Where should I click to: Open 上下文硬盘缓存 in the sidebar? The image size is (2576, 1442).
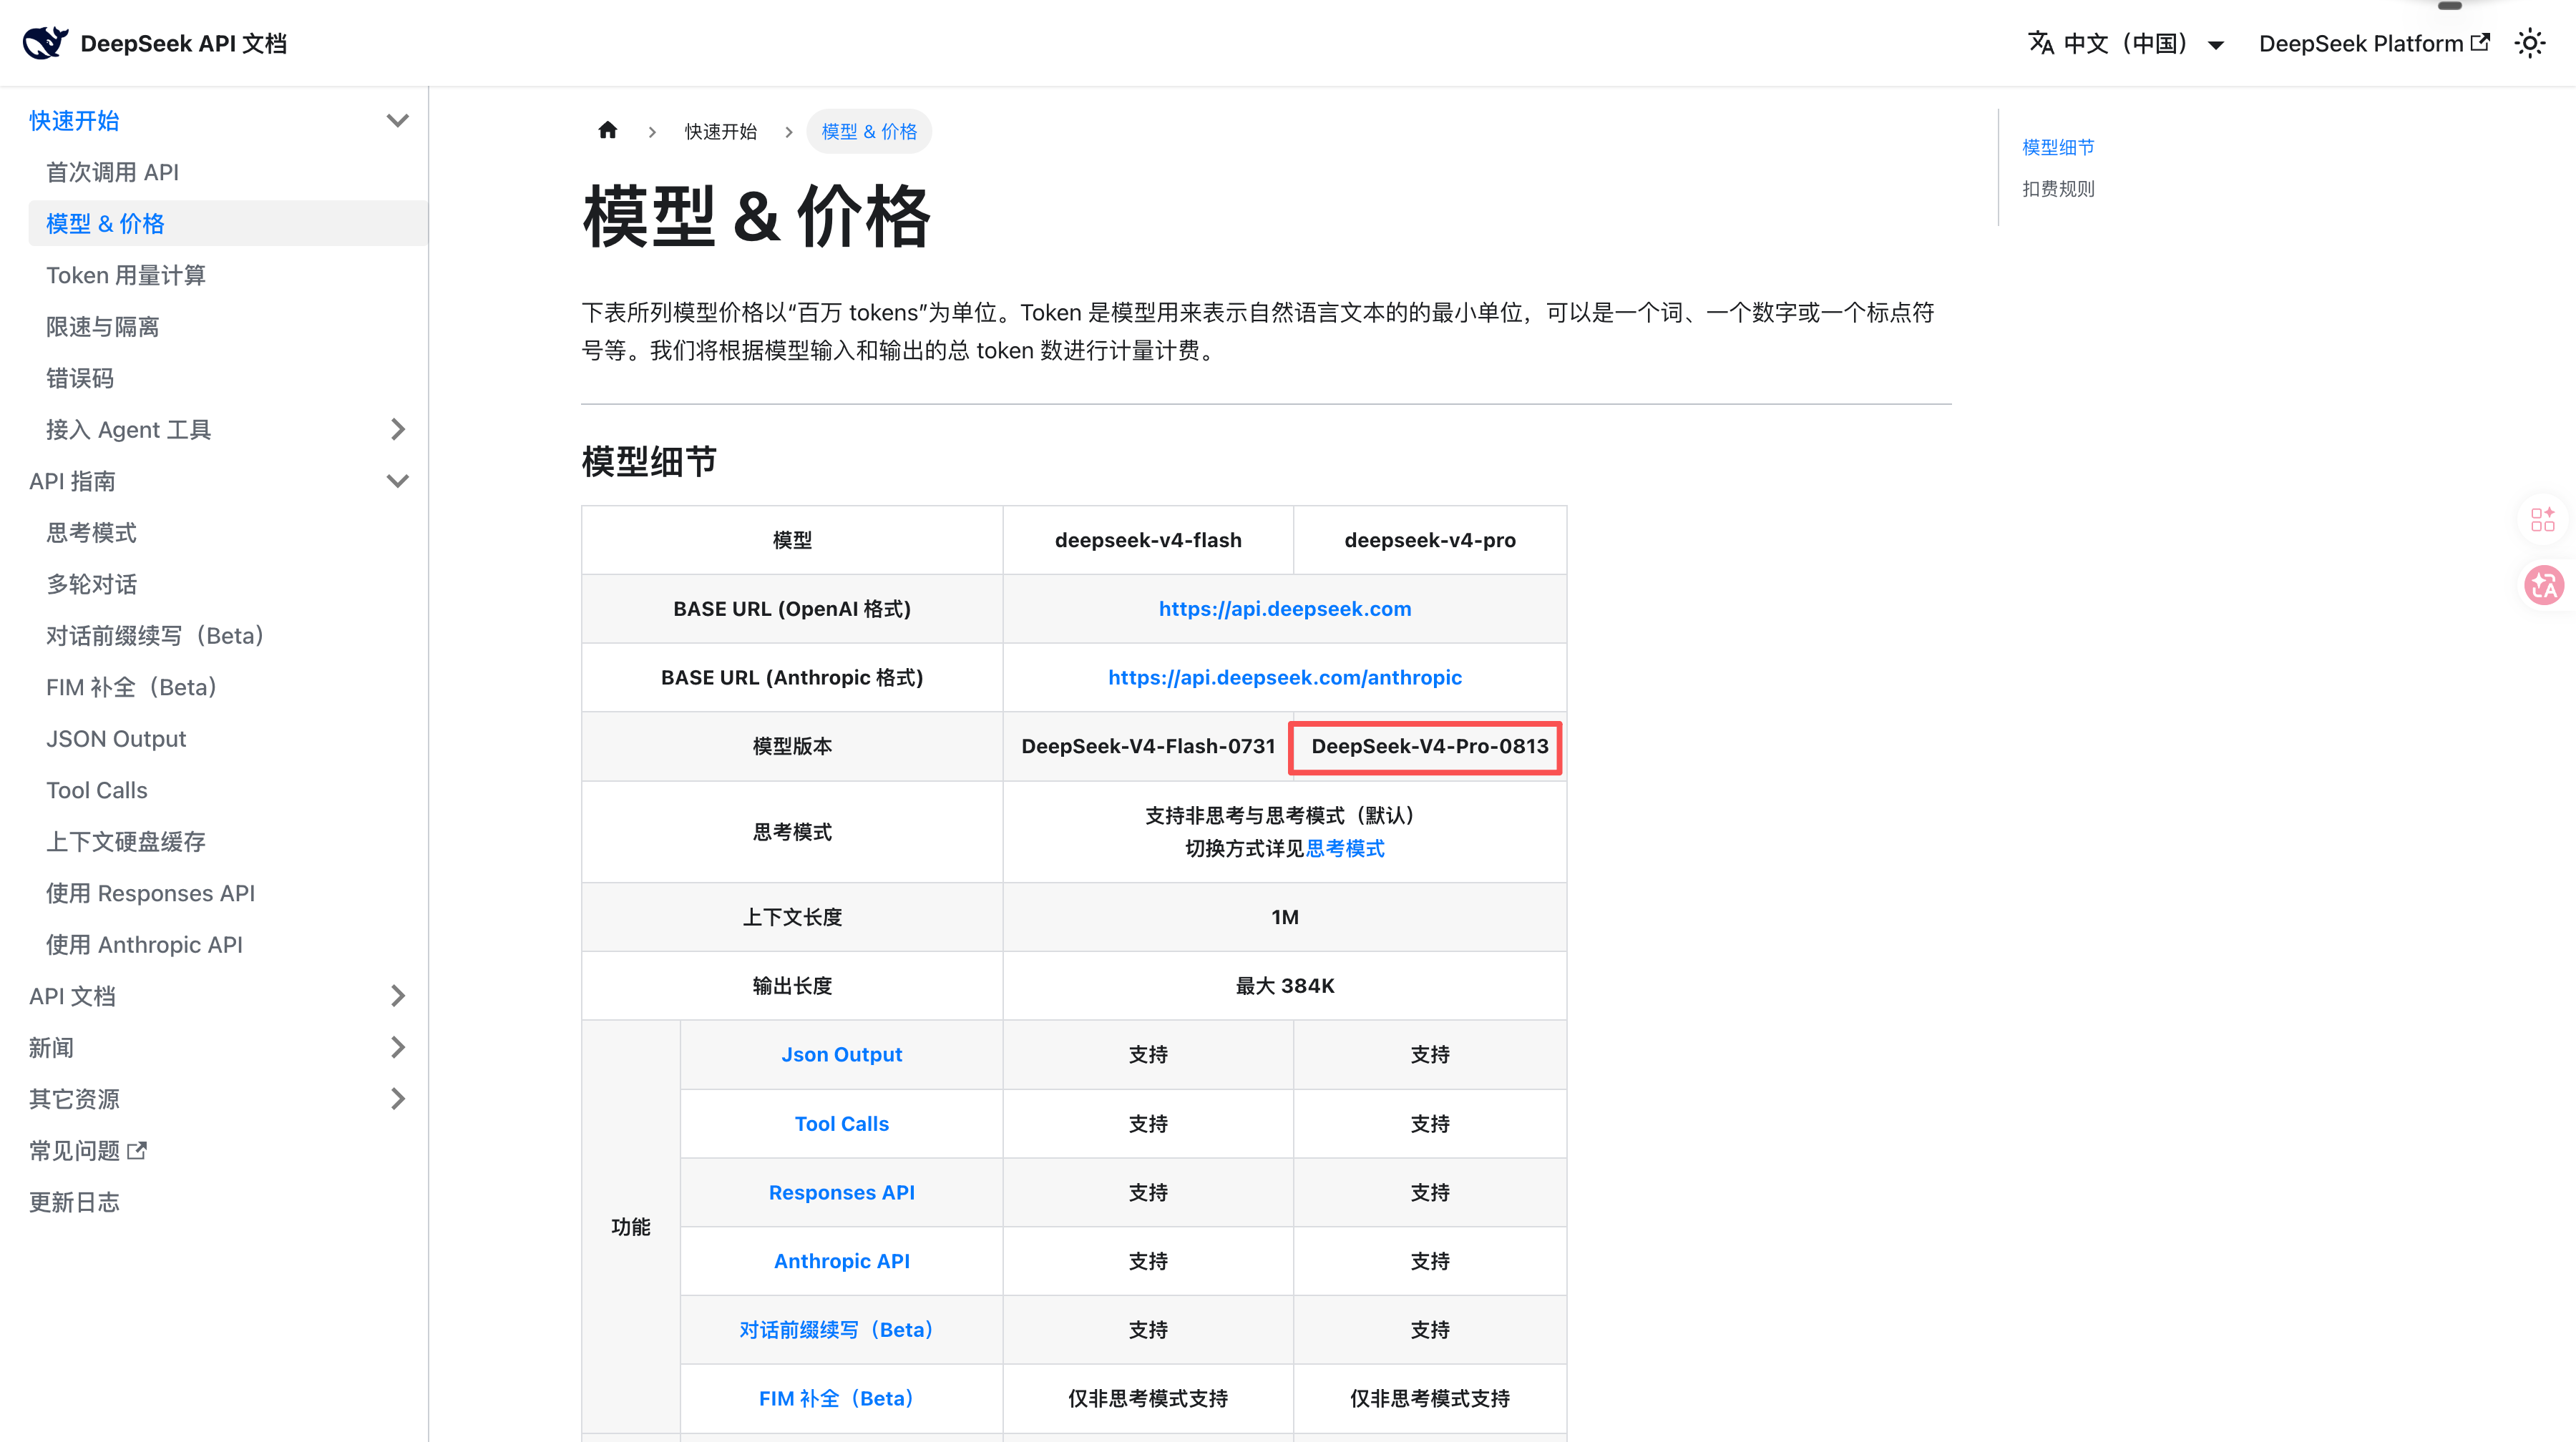(126, 841)
